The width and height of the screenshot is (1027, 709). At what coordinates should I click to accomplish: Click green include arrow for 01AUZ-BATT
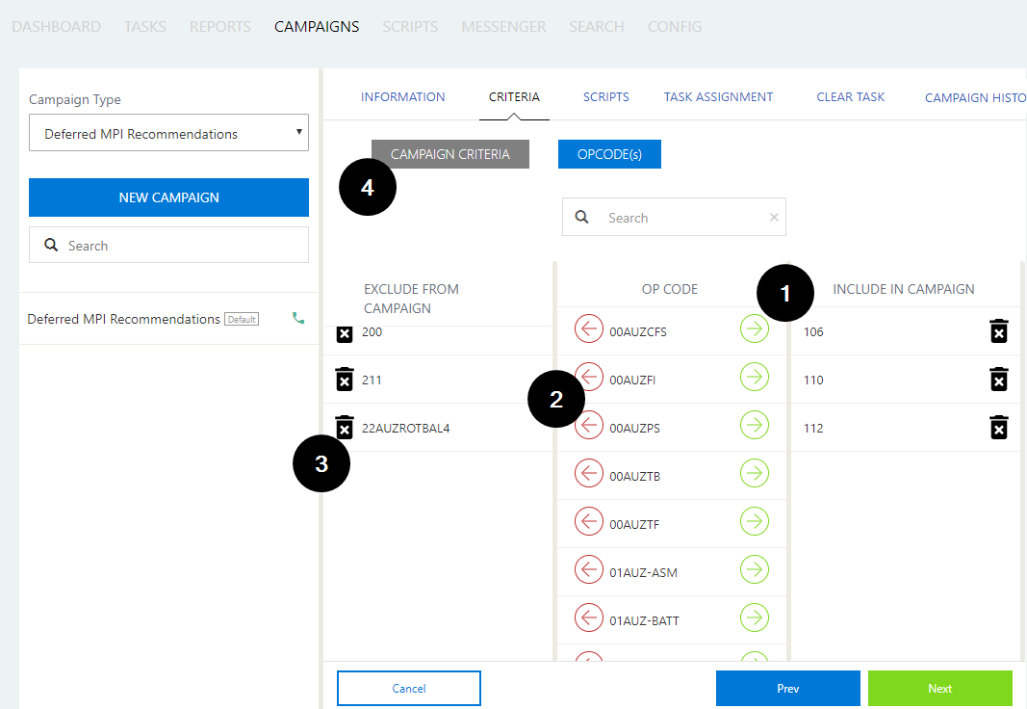click(755, 617)
